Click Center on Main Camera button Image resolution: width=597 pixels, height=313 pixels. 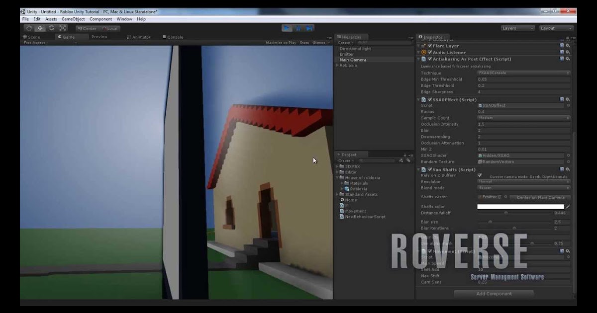540,197
